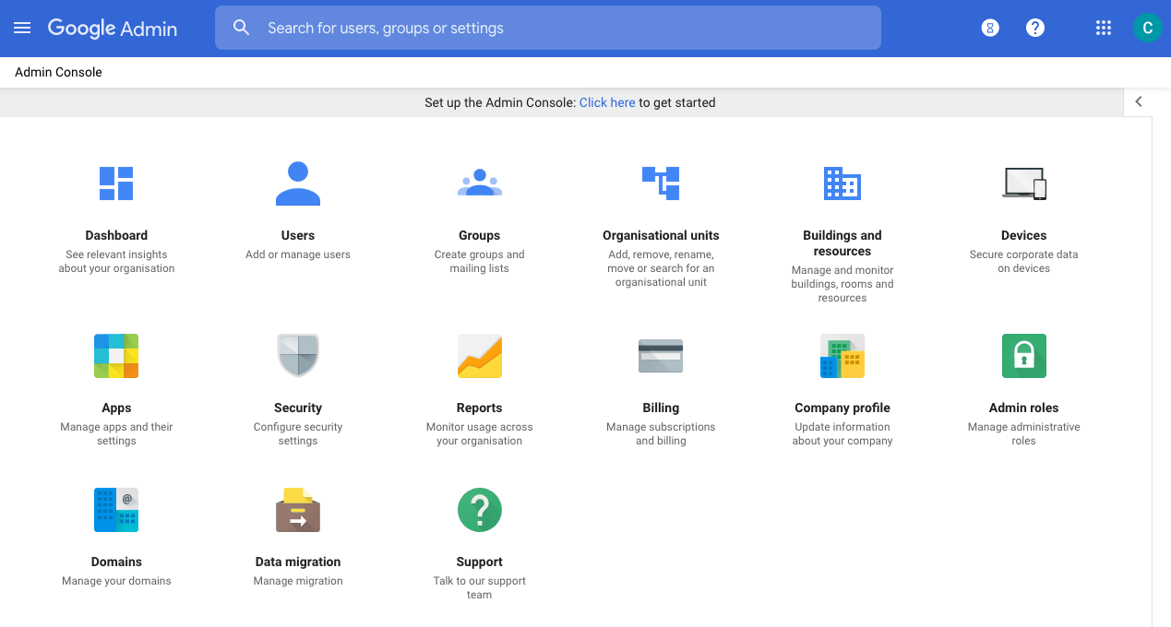Viewport: 1171px width, 627px height.
Task: Open the account avatar menu
Action: (x=1147, y=28)
